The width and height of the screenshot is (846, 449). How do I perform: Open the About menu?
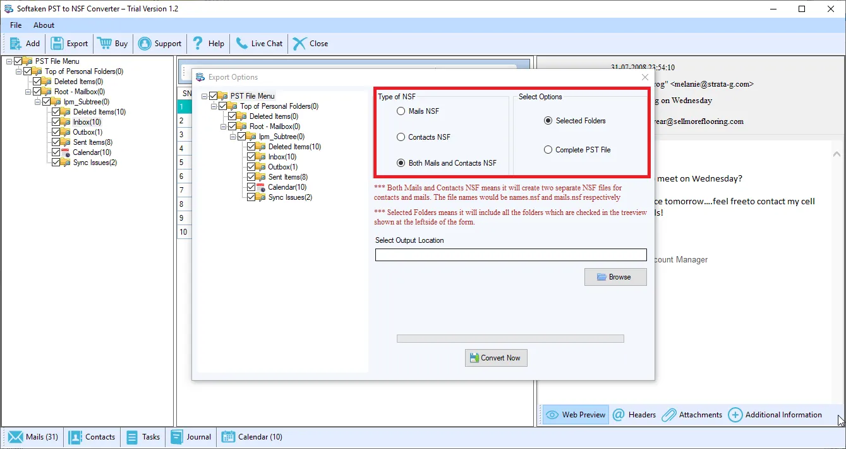coord(44,25)
